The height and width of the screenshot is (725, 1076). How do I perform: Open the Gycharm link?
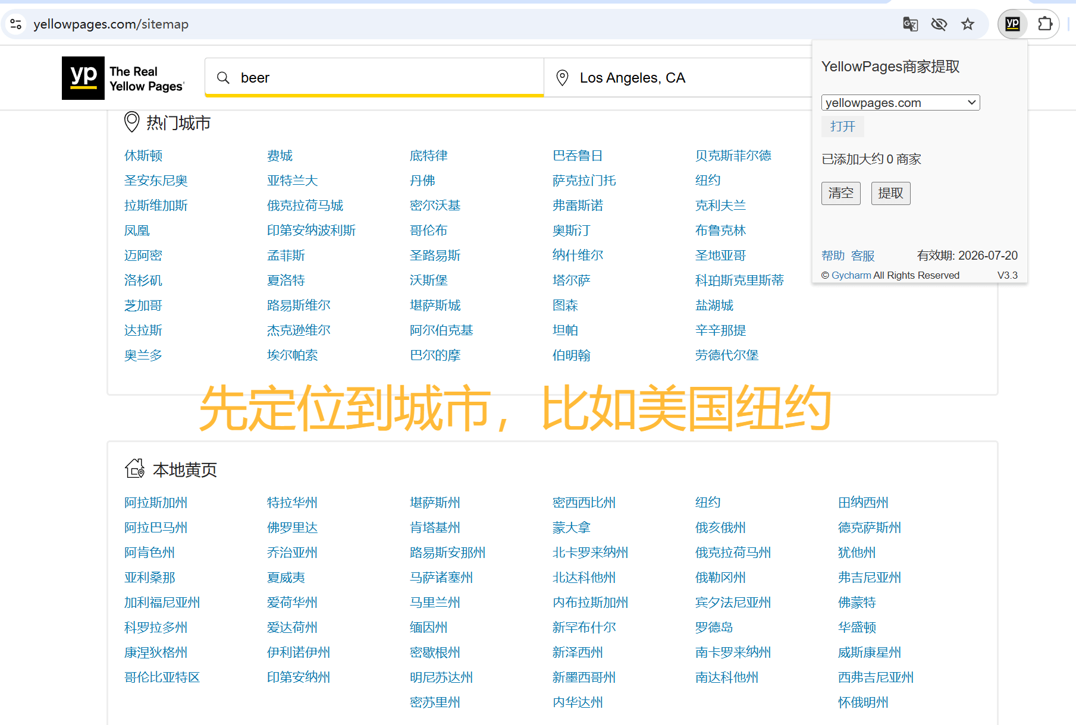pos(851,275)
